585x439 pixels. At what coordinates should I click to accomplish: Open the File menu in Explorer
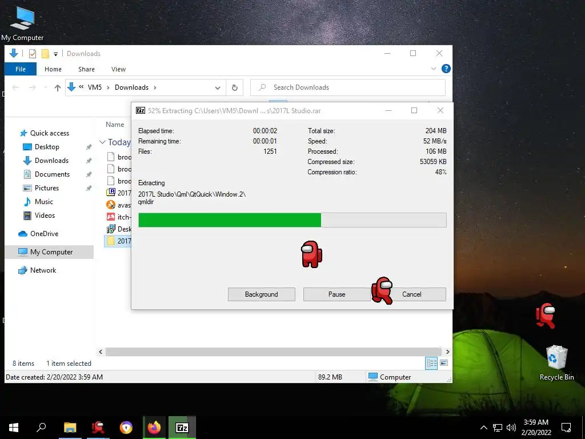pos(21,69)
